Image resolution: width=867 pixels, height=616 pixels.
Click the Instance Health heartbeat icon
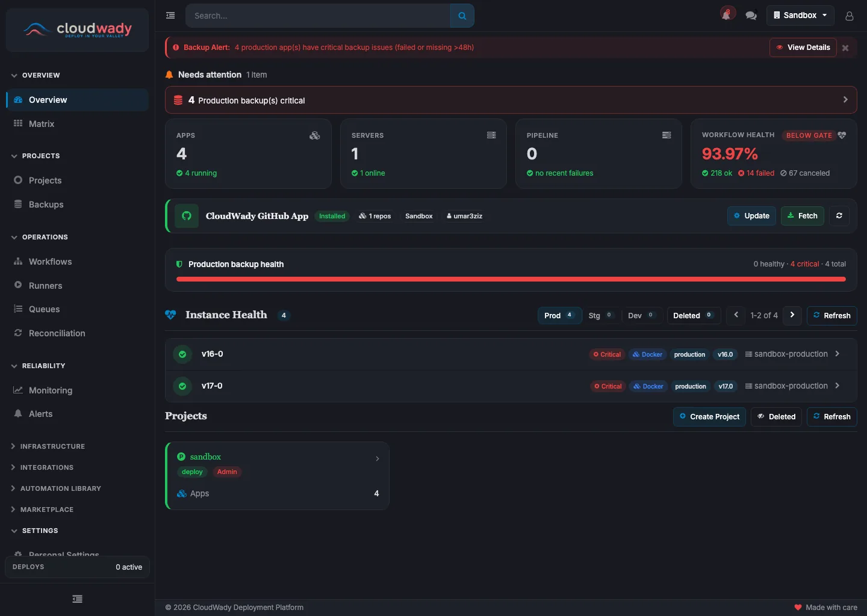pyautogui.click(x=171, y=315)
